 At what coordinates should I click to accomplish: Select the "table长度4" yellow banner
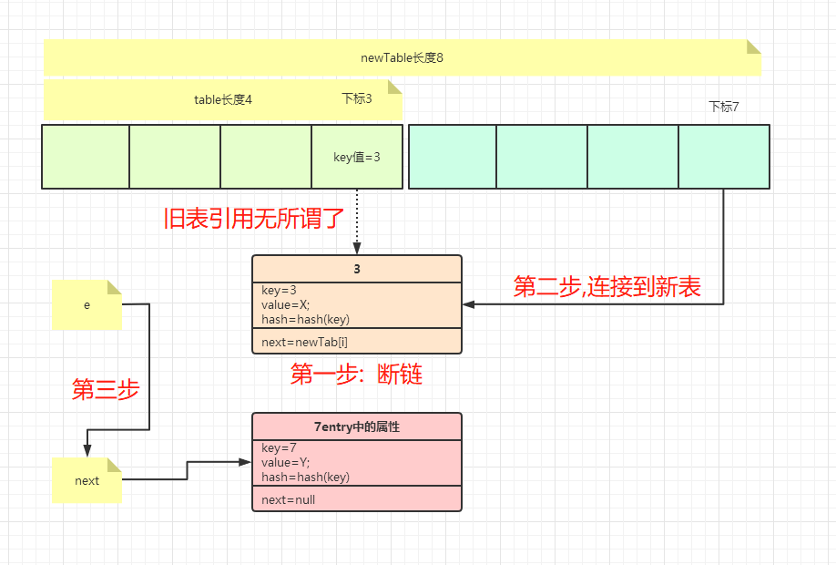[x=223, y=101]
